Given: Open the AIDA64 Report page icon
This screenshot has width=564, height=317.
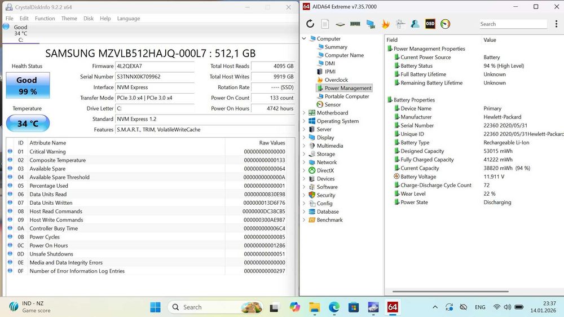Looking at the screenshot, I should (x=325, y=24).
